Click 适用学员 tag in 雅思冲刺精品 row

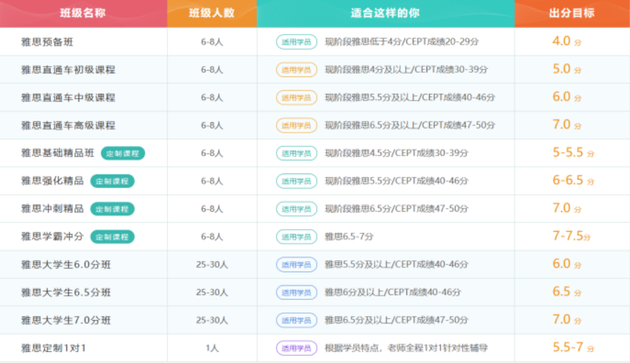click(x=297, y=209)
